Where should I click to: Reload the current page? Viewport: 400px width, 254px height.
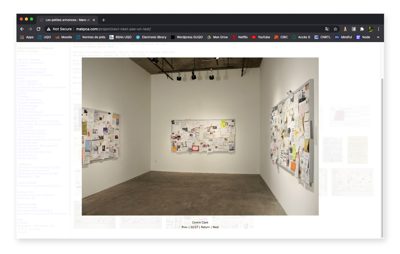click(38, 29)
